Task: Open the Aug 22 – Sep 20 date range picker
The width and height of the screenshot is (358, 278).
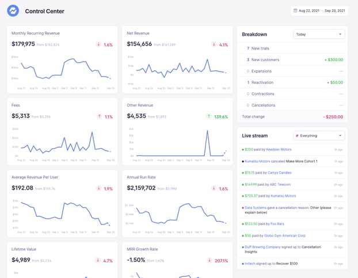Action: pos(319,11)
